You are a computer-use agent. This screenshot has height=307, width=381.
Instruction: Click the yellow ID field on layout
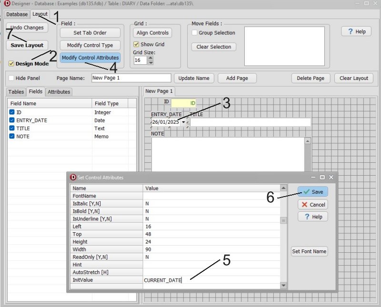click(183, 103)
